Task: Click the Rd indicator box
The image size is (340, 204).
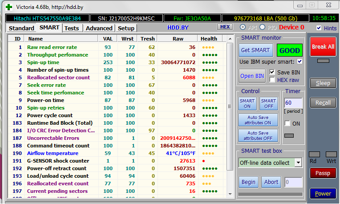Action: (314, 154)
